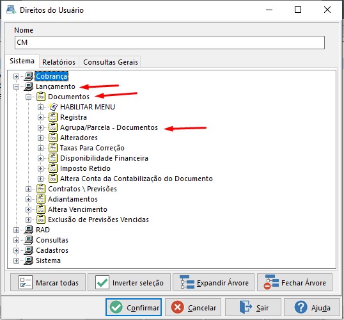Click the notepad icon beside Registra
Screen dimensions: 344x320
tap(53, 117)
